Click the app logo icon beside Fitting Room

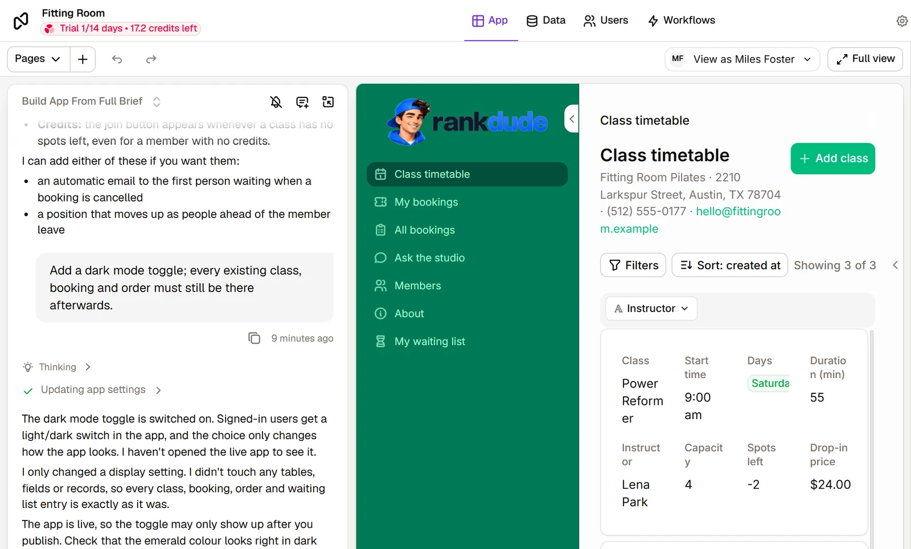pos(21,21)
